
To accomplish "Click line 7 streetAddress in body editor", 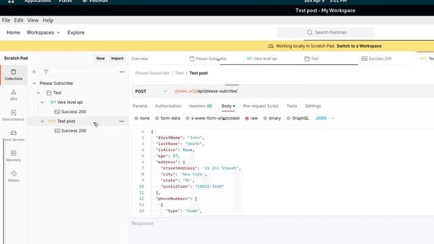I will pos(201,168).
